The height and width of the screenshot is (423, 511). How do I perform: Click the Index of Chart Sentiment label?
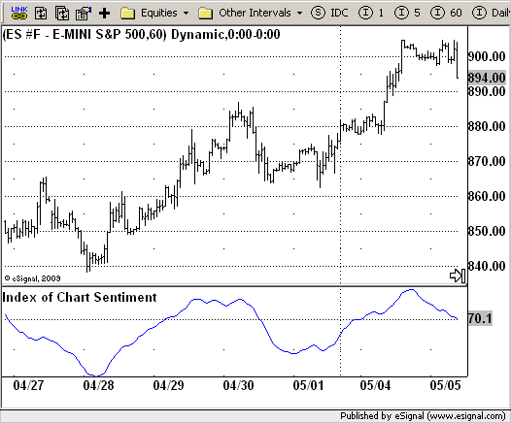80,298
